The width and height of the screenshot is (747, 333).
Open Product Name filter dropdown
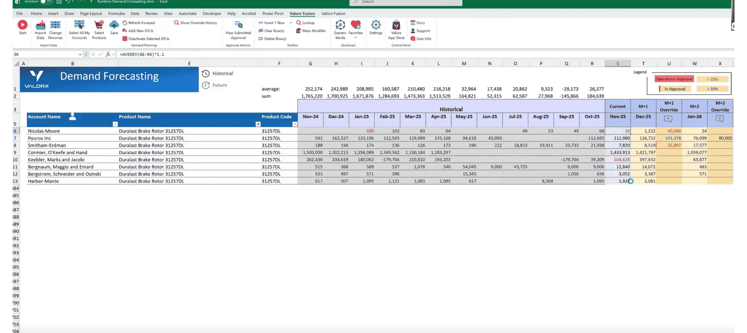pyautogui.click(x=258, y=124)
